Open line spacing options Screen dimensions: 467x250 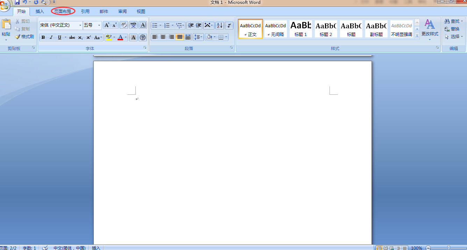tap(198, 37)
